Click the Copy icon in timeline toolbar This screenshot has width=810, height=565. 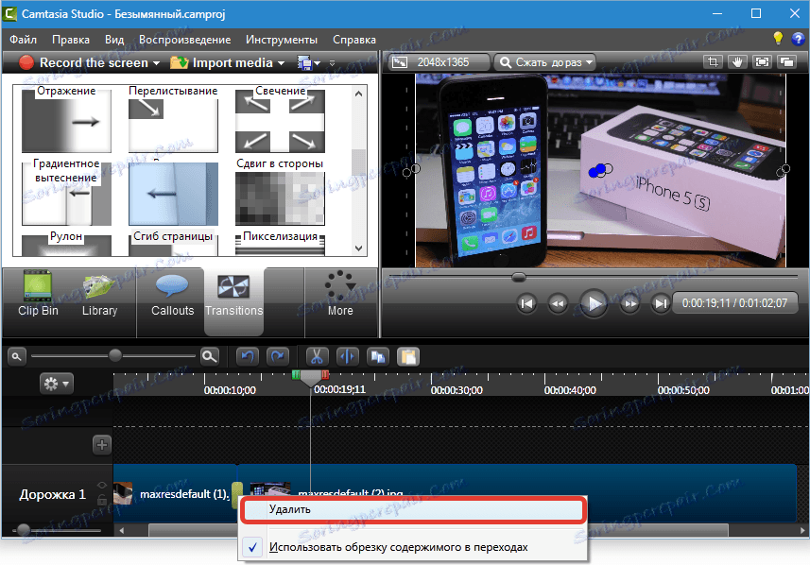[378, 356]
